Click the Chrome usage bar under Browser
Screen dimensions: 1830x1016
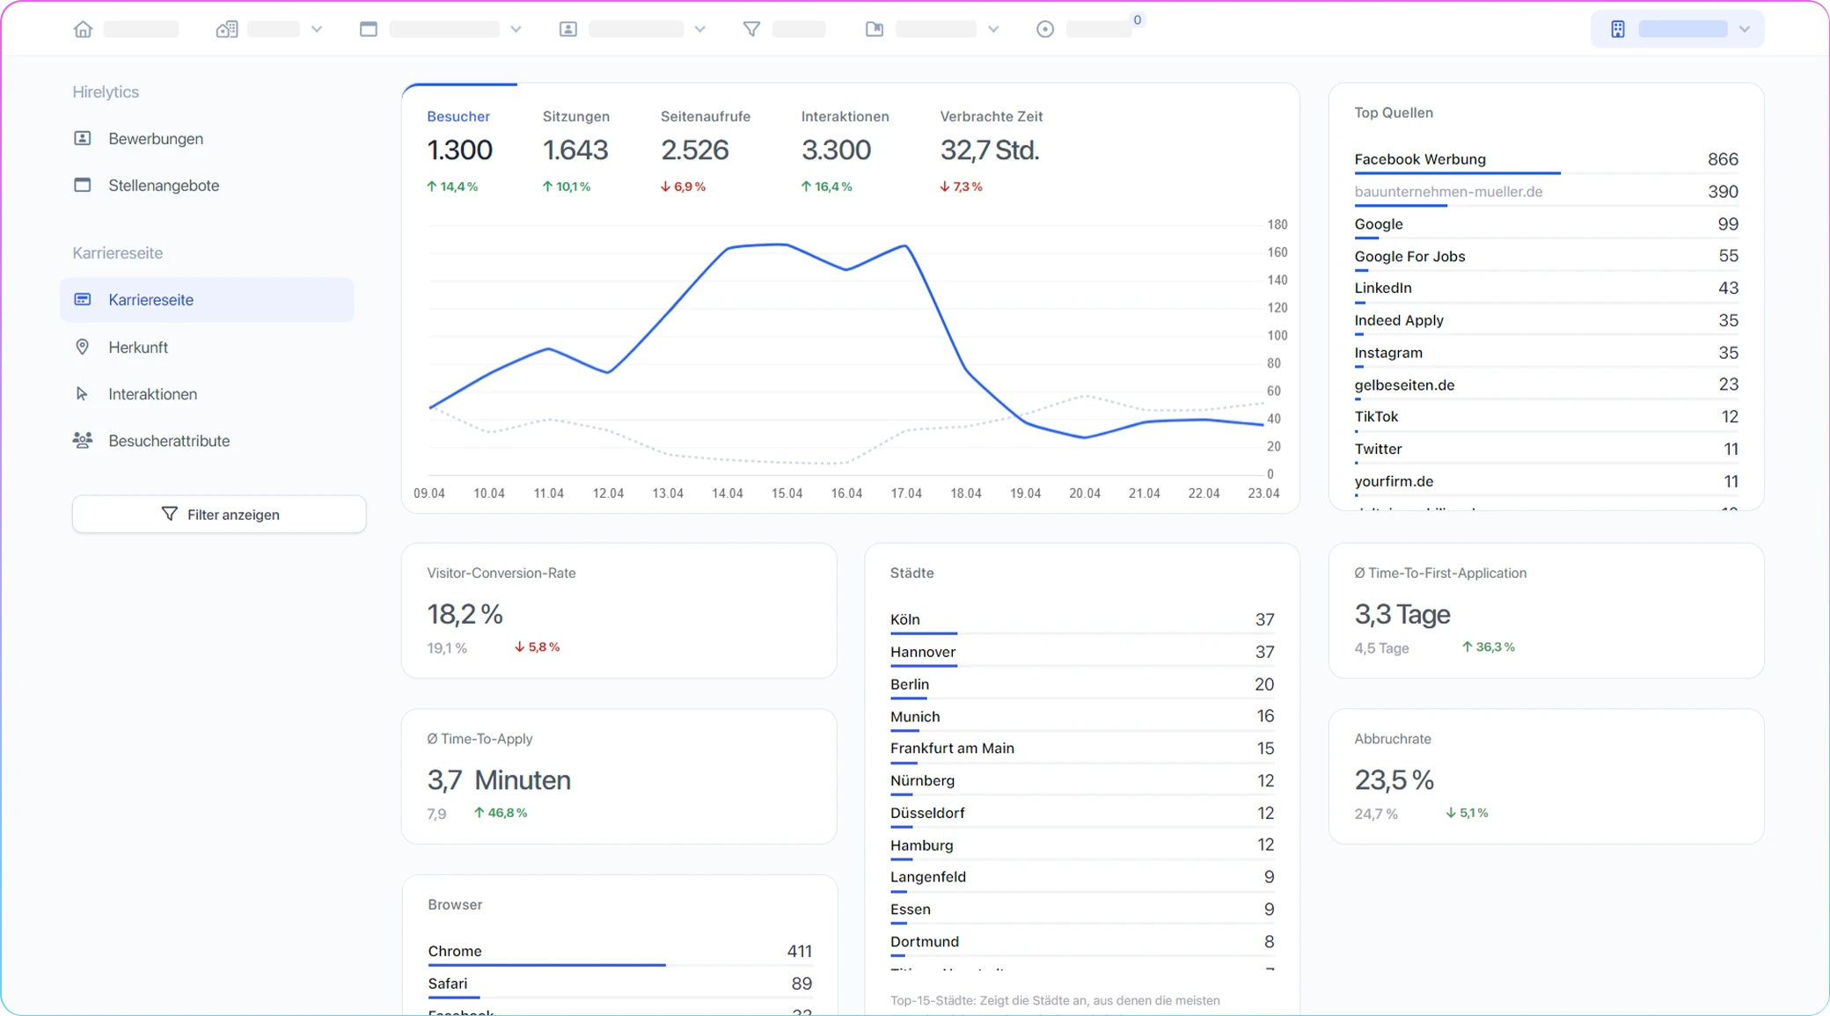545,963
